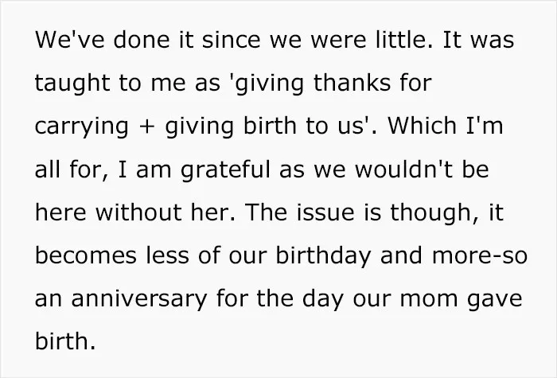Click the word 'issue' in fifth line
Screen dimensions: 557x378
pos(325,212)
